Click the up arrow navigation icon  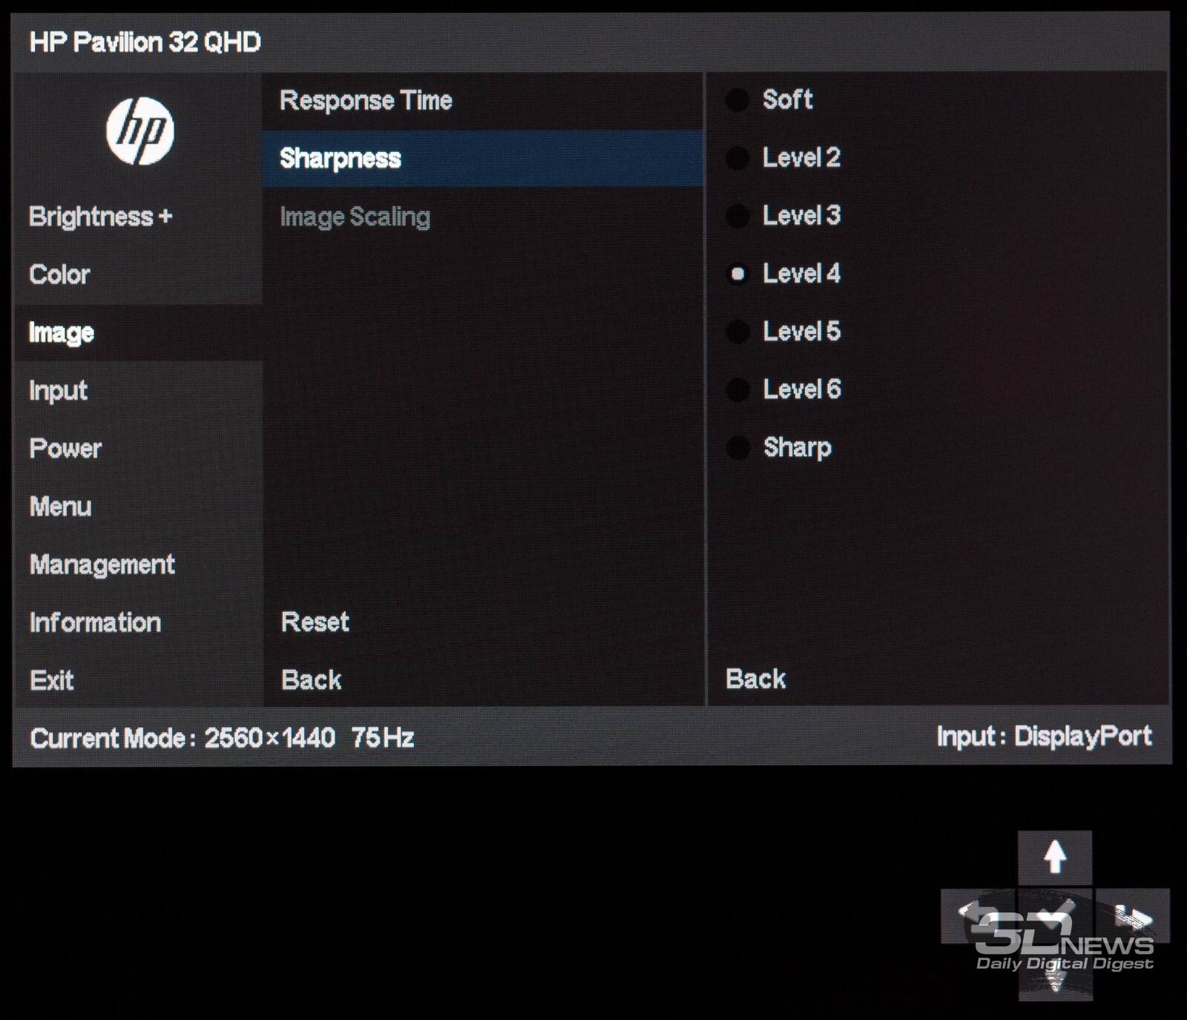[x=1054, y=857]
